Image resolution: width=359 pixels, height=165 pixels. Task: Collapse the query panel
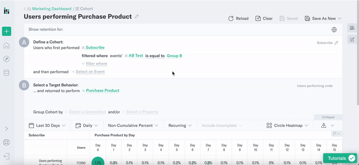(x=328, y=117)
